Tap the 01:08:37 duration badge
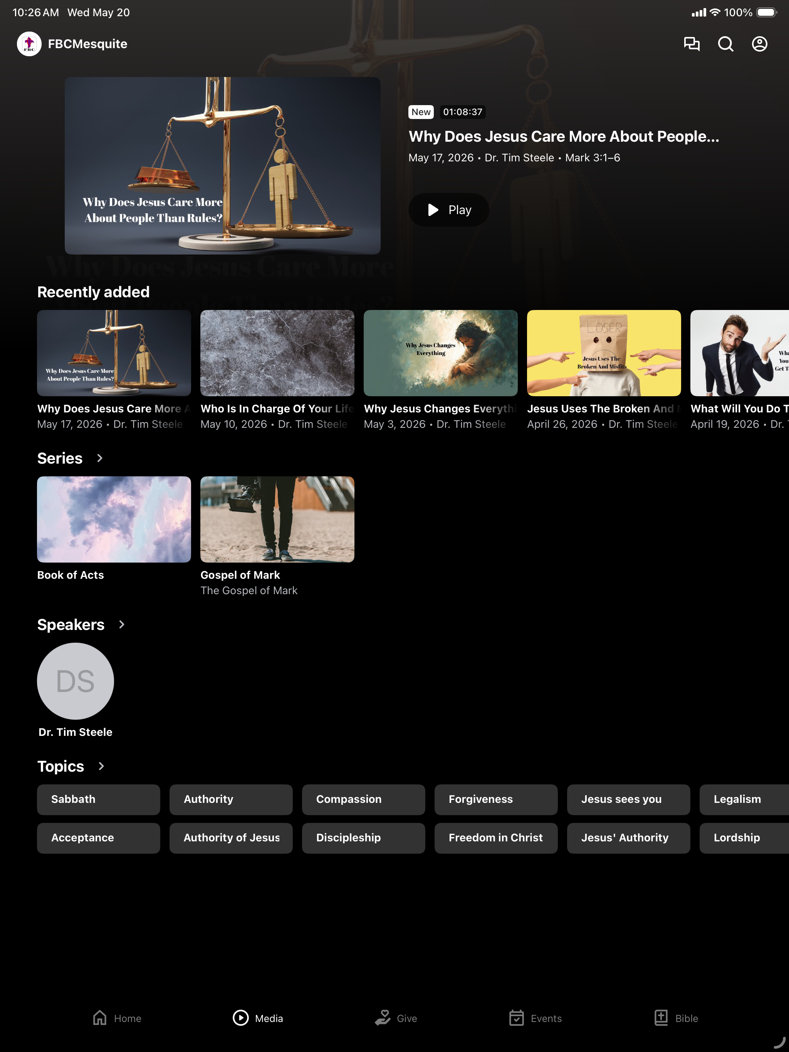789x1052 pixels. click(463, 112)
